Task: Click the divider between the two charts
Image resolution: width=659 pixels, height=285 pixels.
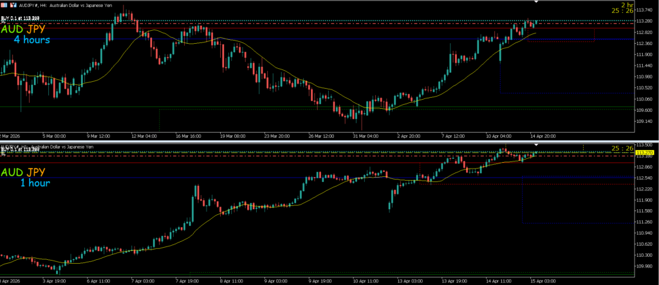Action: pos(329,140)
